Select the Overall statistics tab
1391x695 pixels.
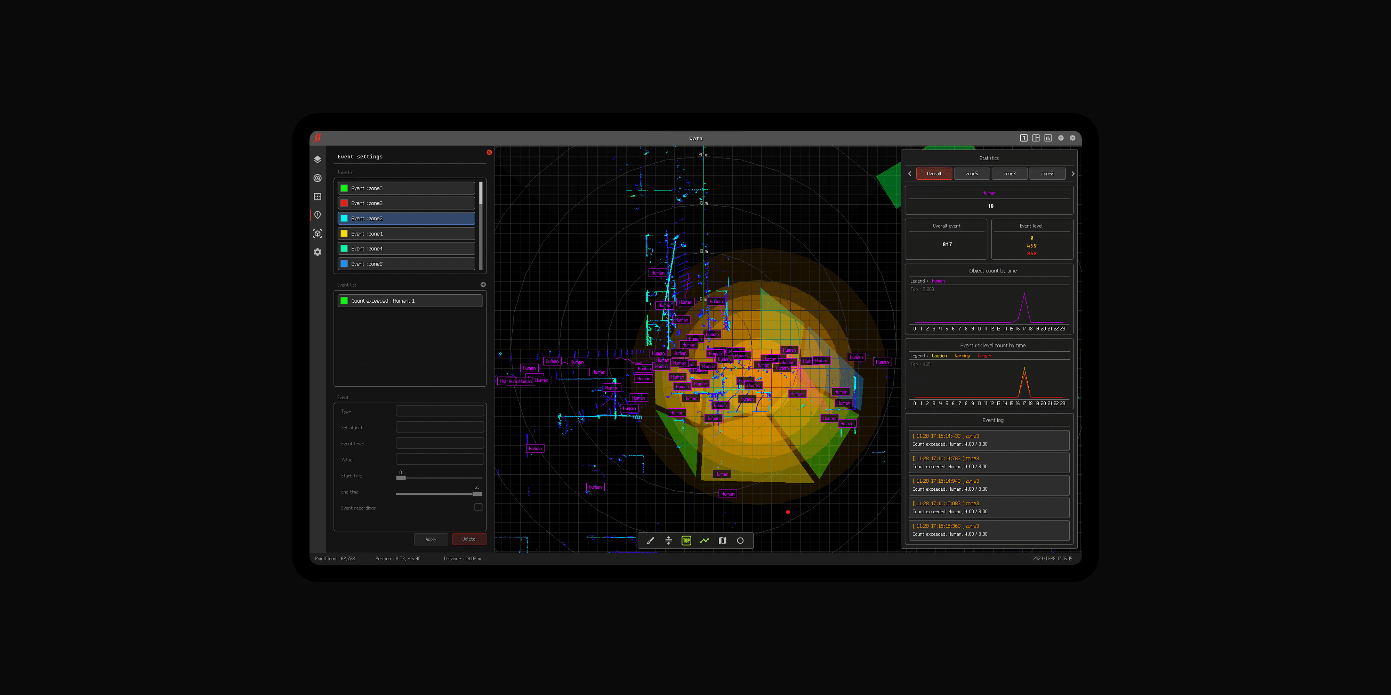pyautogui.click(x=934, y=174)
